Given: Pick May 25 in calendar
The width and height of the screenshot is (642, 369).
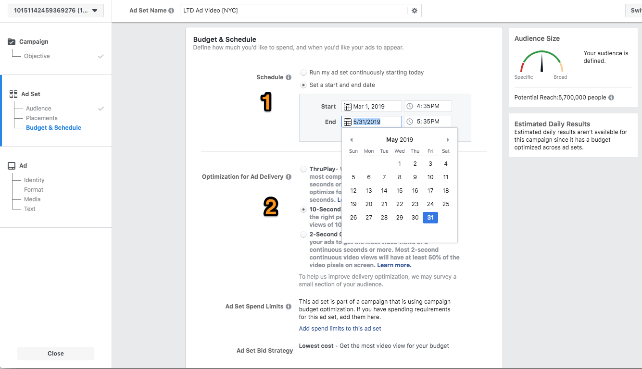Looking at the screenshot, I should tap(446, 204).
